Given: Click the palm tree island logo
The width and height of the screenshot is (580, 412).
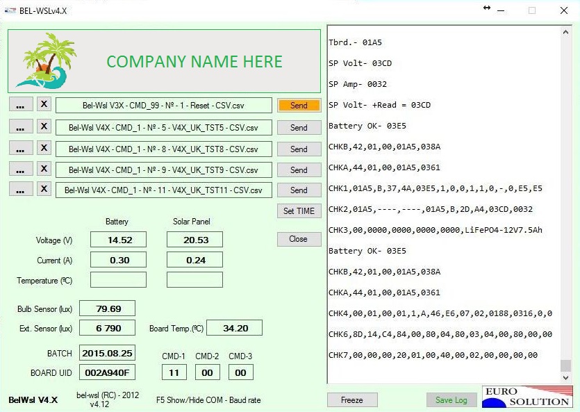Looking at the screenshot, I should 46,61.
